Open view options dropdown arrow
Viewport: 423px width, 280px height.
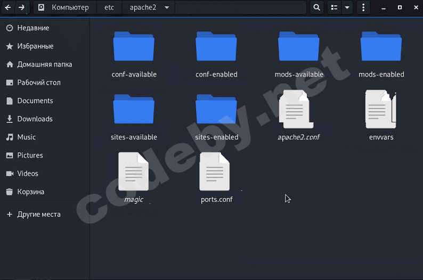(347, 7)
